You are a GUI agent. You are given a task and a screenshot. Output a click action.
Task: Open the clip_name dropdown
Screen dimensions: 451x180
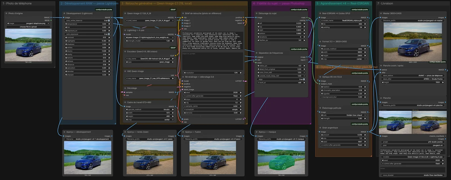pos(150,59)
